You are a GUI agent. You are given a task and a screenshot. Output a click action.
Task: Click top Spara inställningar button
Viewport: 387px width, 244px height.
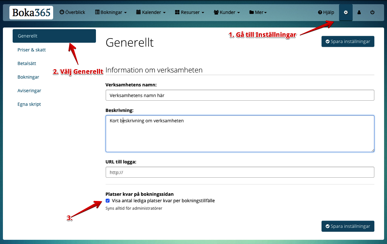pos(348,41)
